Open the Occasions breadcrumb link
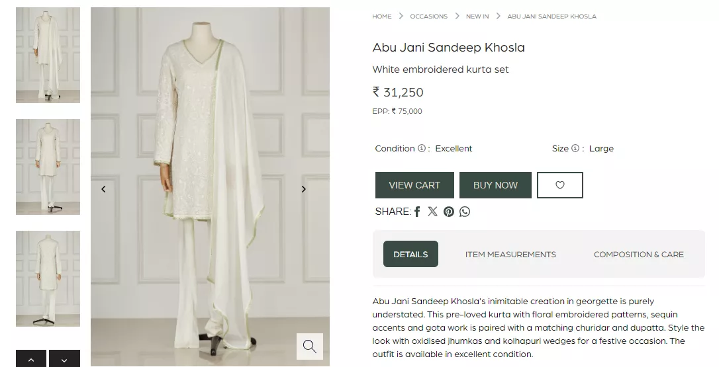The height and width of the screenshot is (367, 719). (x=428, y=17)
